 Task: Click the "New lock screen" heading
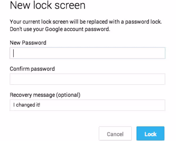pyautogui.click(x=48, y=5)
